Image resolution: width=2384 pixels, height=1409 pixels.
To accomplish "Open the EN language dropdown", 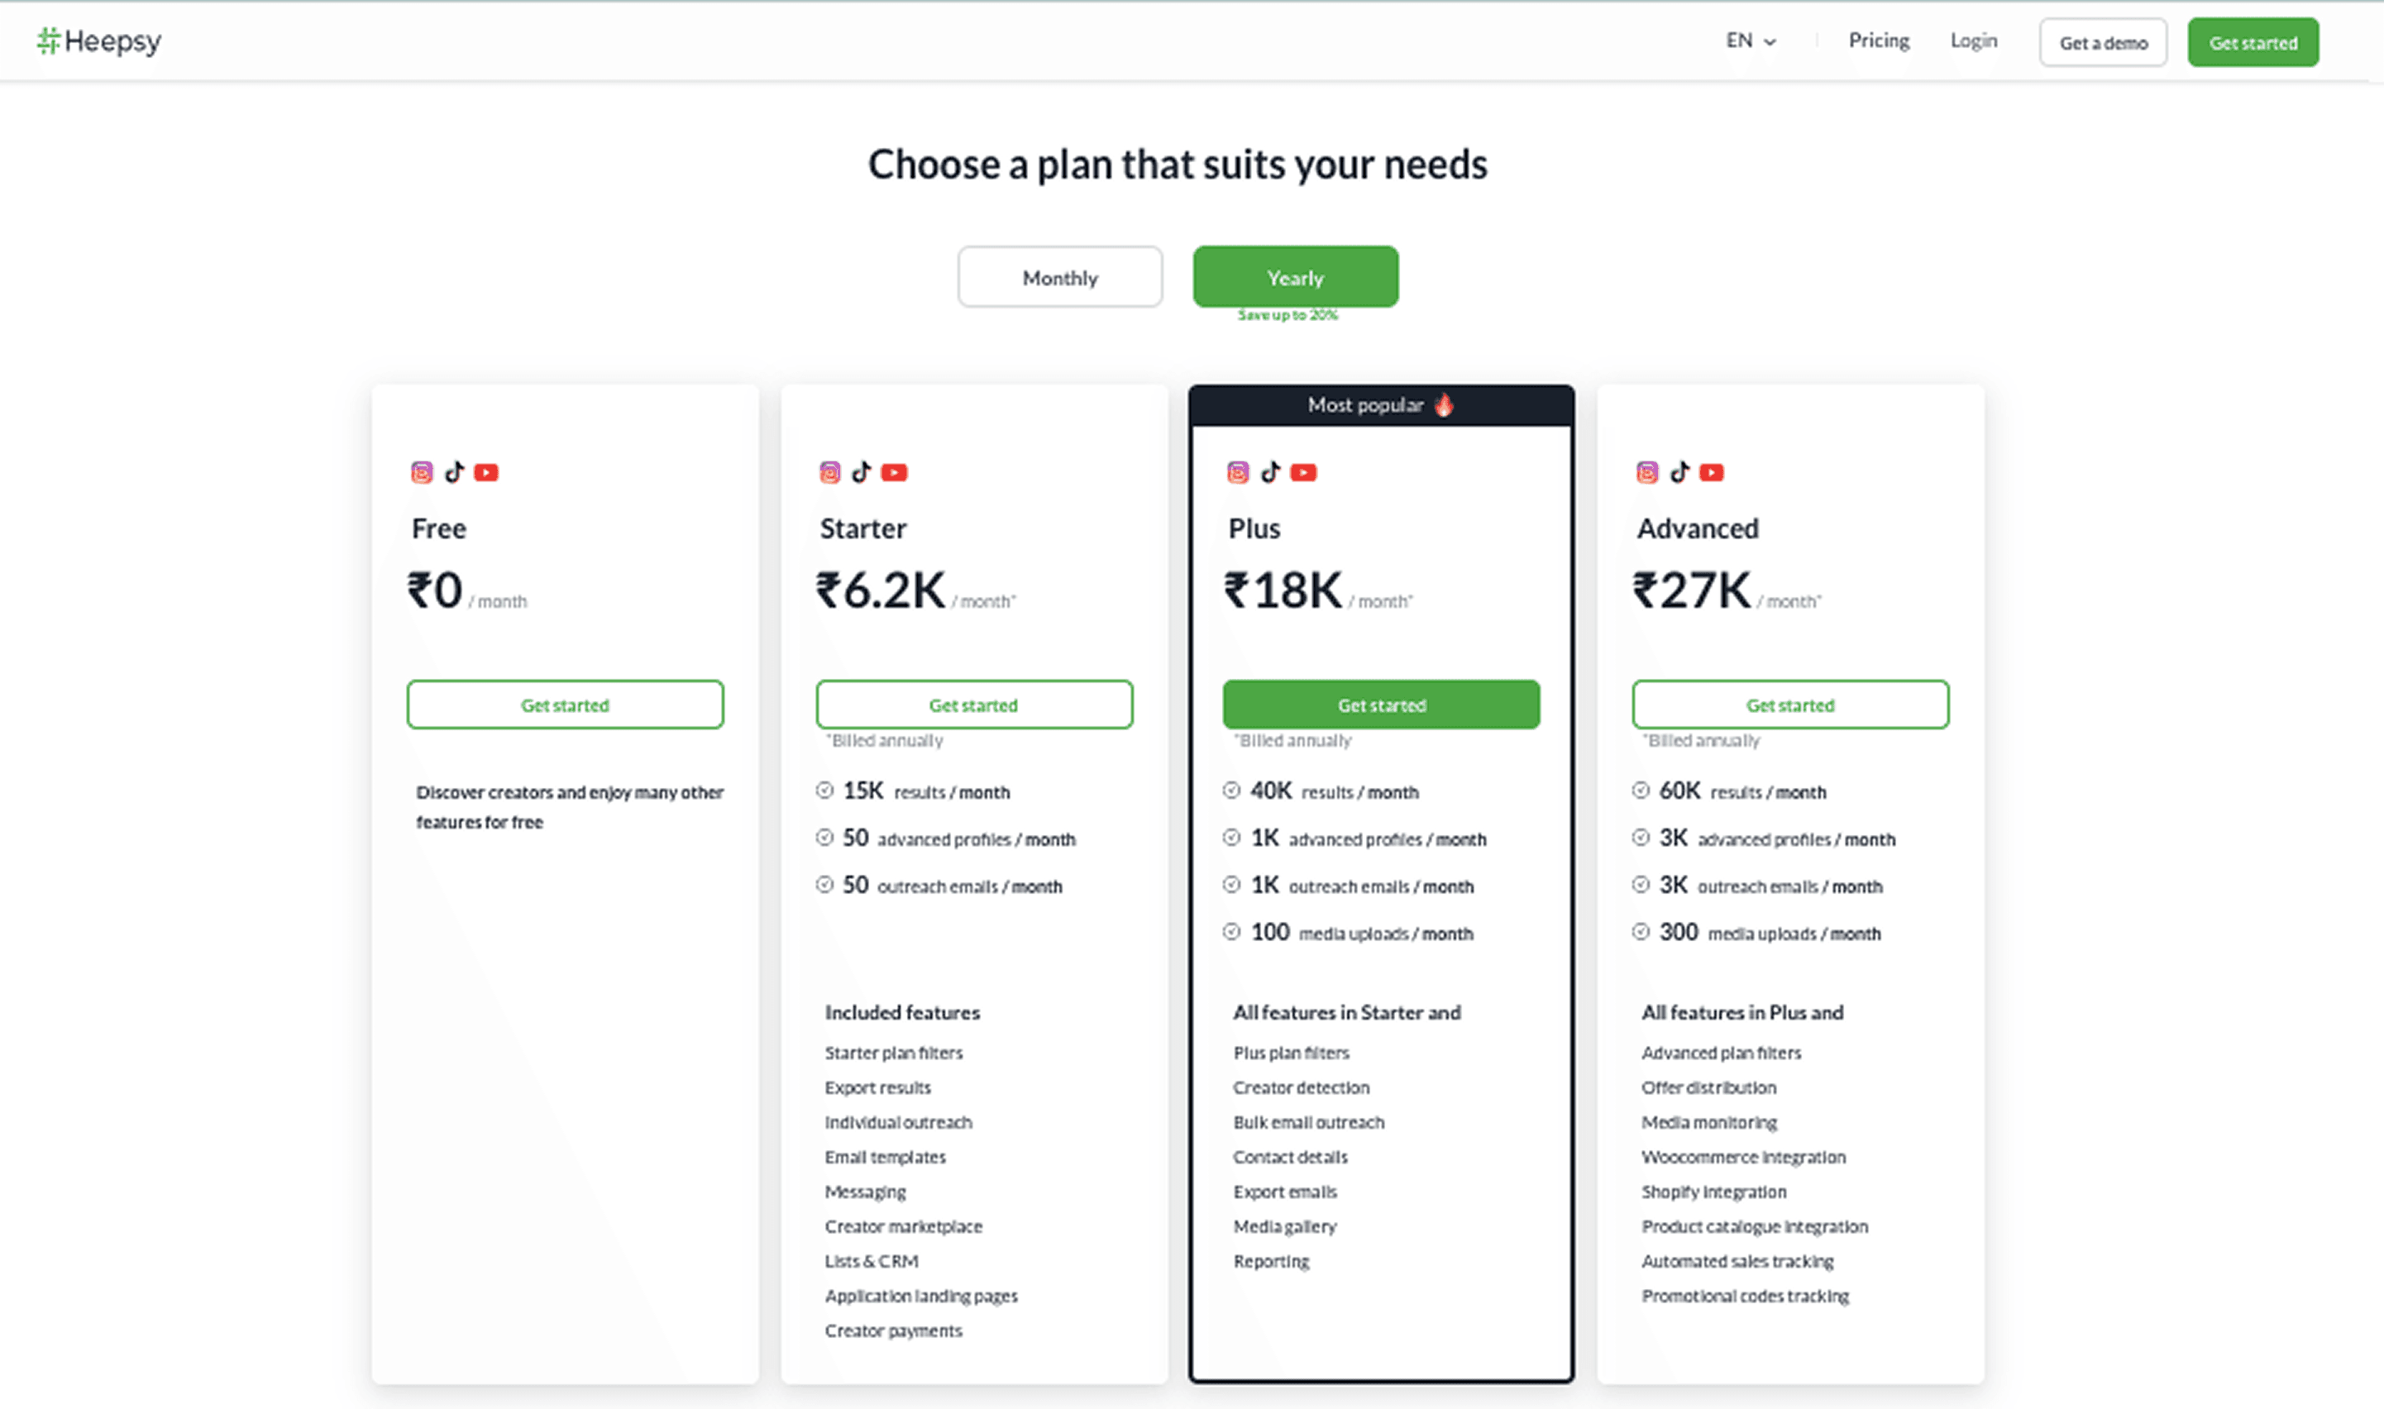I will [x=1751, y=41].
